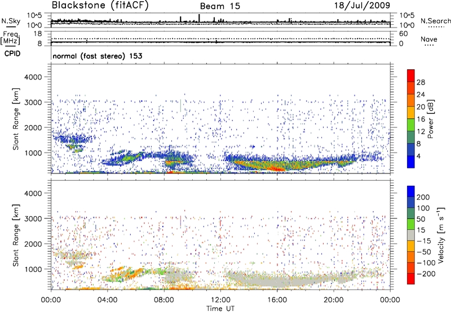Pick bright blue Velocity segment above 200
The image size is (451, 312).
coord(411,191)
